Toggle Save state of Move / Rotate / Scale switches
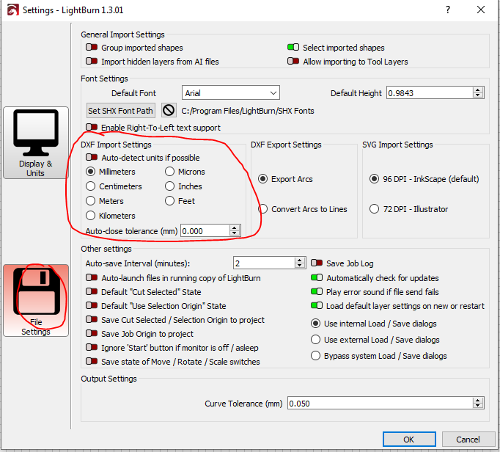Viewport: 500px width, 452px height. pyautogui.click(x=92, y=361)
